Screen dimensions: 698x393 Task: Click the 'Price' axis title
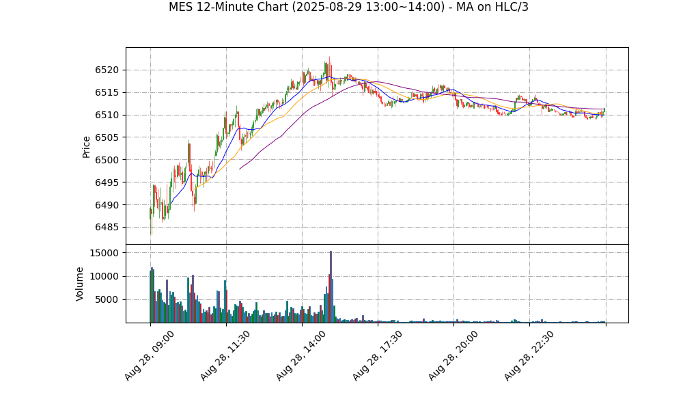(x=86, y=147)
